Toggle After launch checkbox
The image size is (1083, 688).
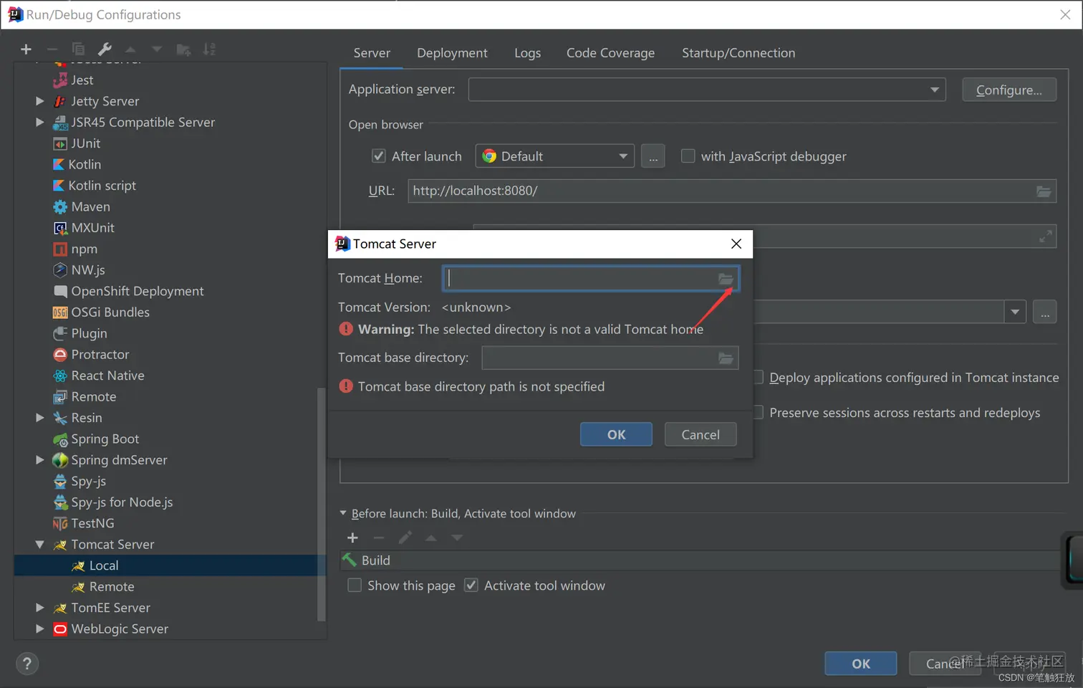(x=379, y=156)
